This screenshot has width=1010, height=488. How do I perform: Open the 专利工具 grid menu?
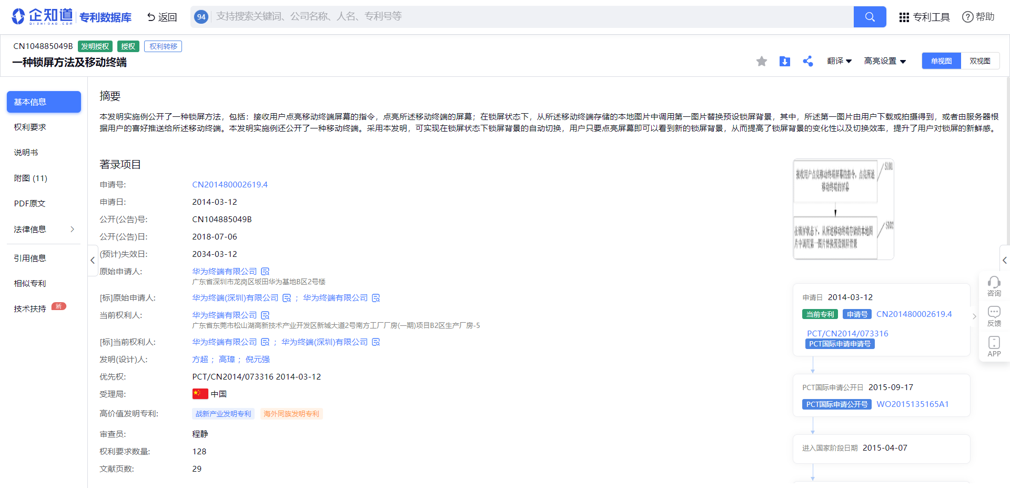924,17
